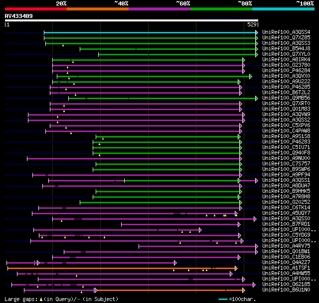Select the UniRef100_A3QVW9 label

pos(286,115)
